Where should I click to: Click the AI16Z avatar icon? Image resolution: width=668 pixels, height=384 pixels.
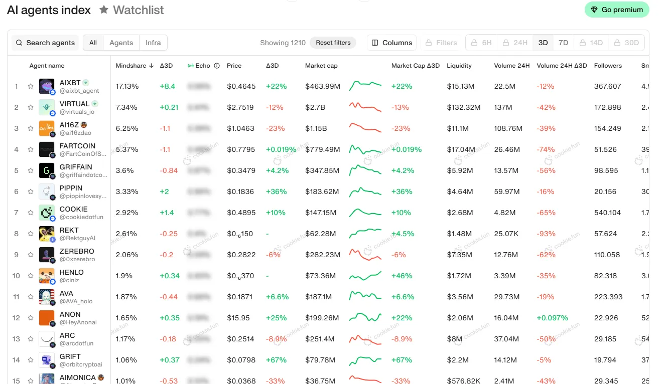click(46, 128)
